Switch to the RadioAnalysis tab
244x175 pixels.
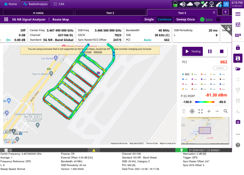(x=35, y=4)
